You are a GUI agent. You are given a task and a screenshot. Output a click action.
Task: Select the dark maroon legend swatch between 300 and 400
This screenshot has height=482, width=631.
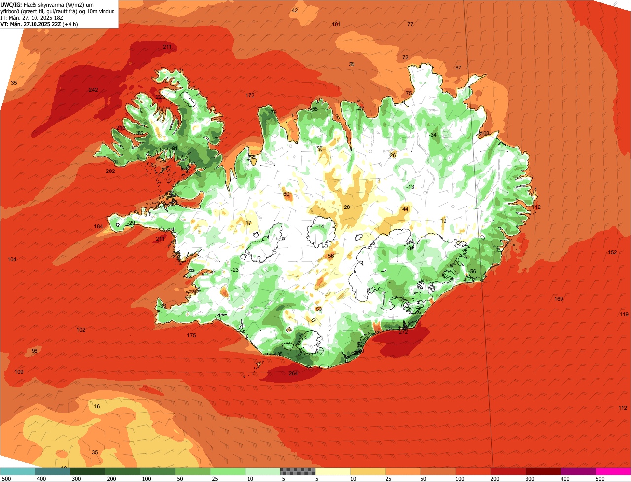coord(543,471)
